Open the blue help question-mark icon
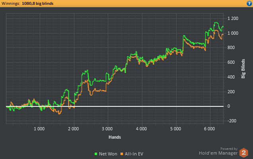 (249, 4)
